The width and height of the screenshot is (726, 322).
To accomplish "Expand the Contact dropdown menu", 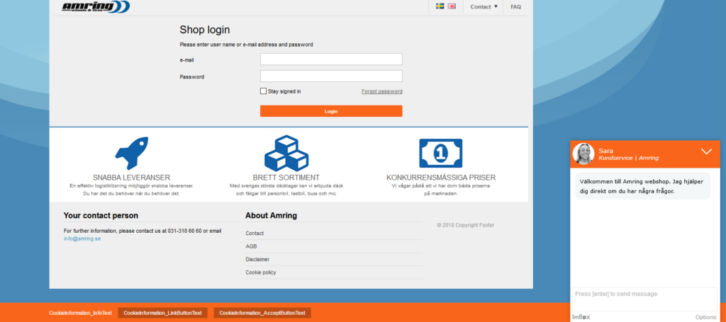I will [484, 7].
